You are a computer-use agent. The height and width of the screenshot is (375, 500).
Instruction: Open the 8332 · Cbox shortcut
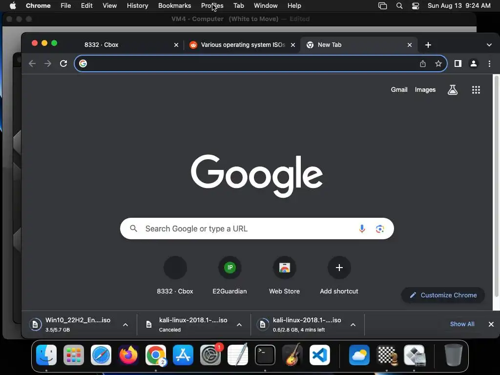point(175,275)
